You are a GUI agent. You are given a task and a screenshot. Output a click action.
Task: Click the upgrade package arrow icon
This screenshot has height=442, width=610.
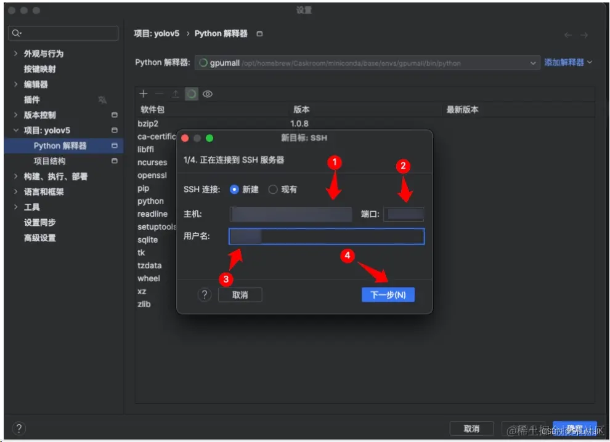(x=175, y=94)
